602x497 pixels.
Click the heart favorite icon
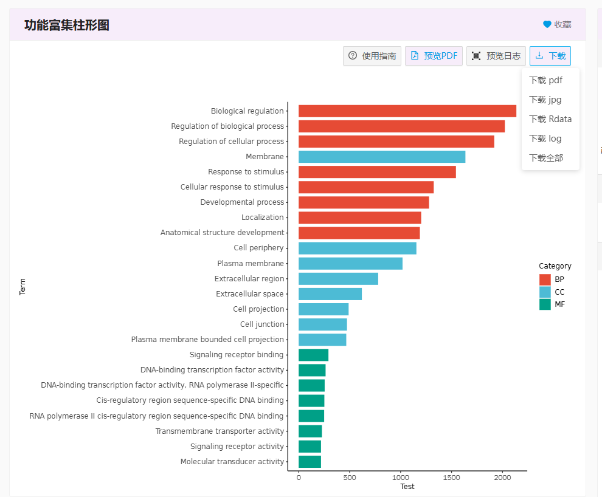[547, 24]
